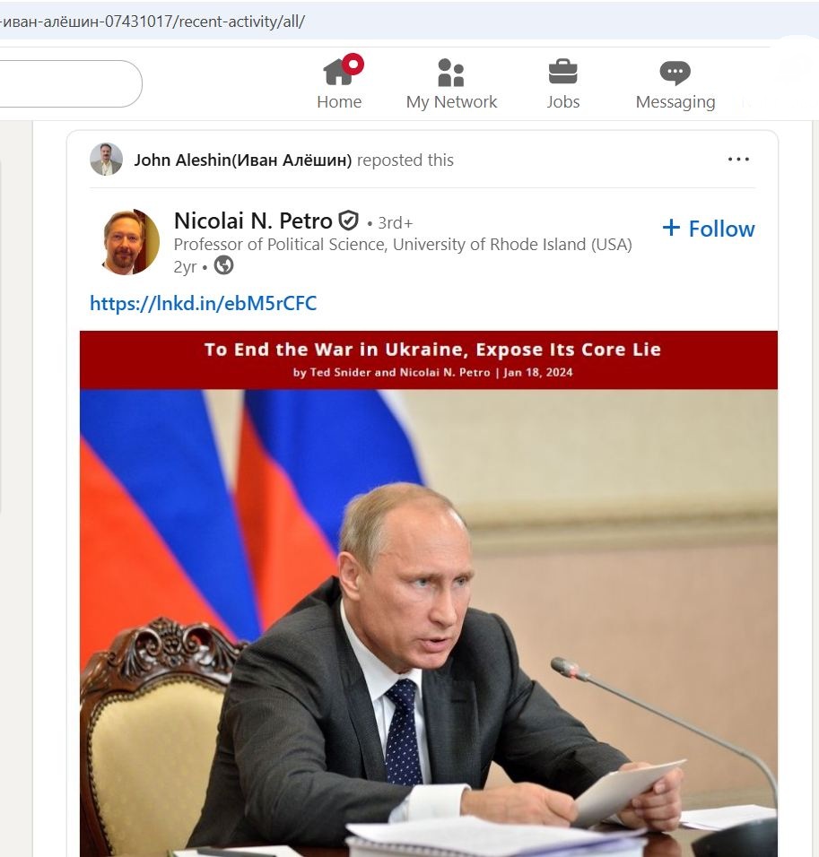Follow Nicolai N. Petro
This screenshot has width=819, height=857.
(x=709, y=229)
